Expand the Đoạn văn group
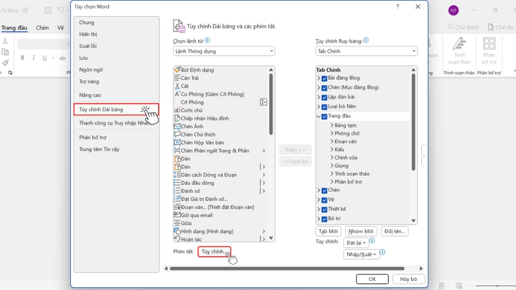This screenshot has height=290, width=516. pos(332,141)
